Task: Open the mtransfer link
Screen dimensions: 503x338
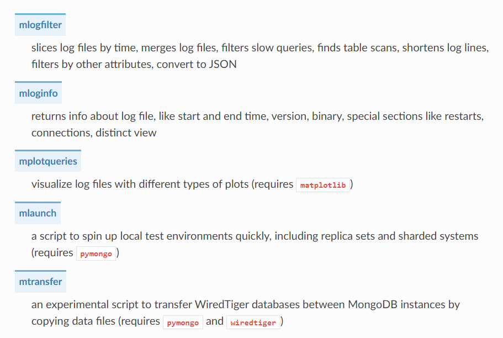Action: point(40,282)
